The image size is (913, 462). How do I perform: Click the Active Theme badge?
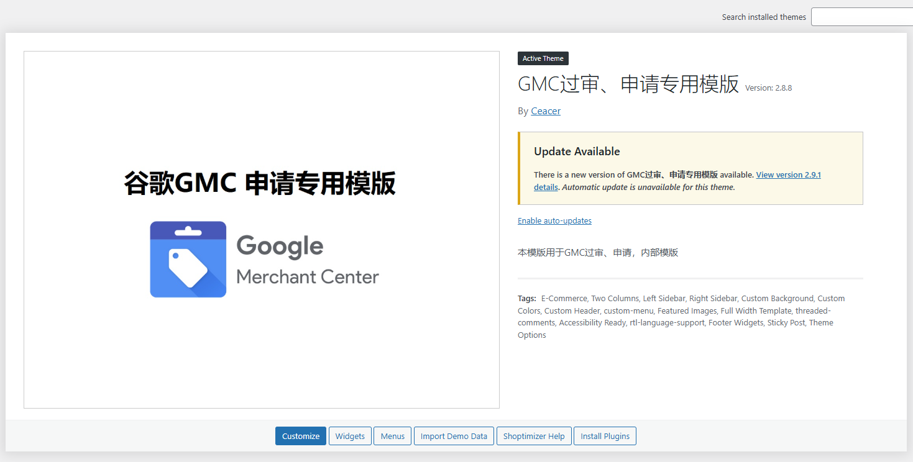(x=543, y=58)
